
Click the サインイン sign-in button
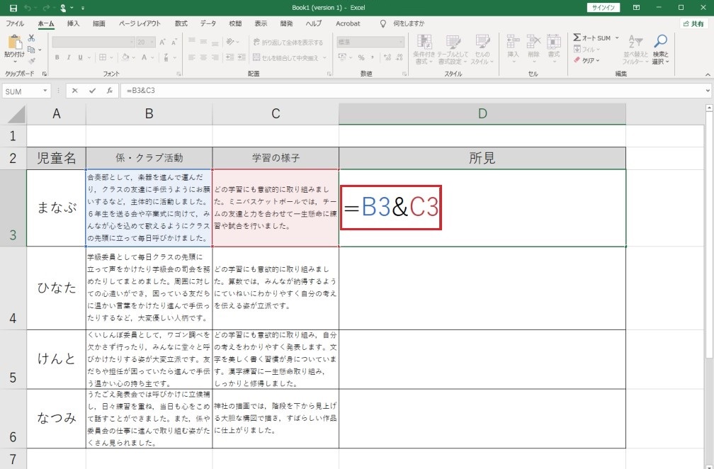(x=603, y=8)
